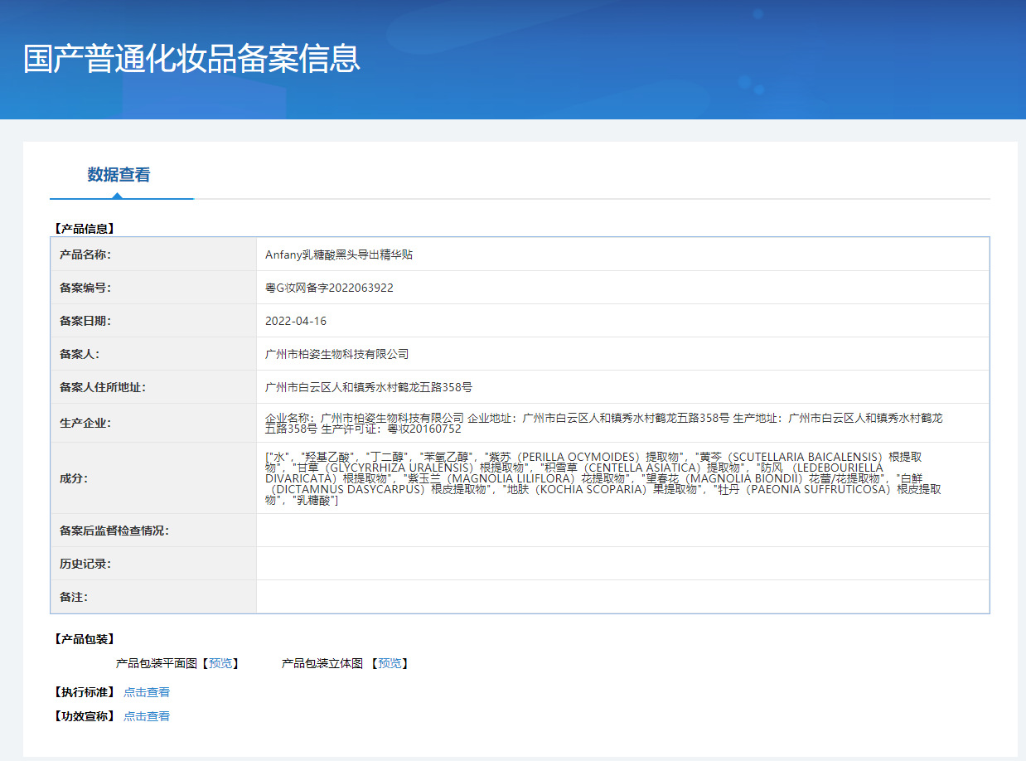Click the filing date 2022-04-16
Screen dimensions: 1026x761
296,321
